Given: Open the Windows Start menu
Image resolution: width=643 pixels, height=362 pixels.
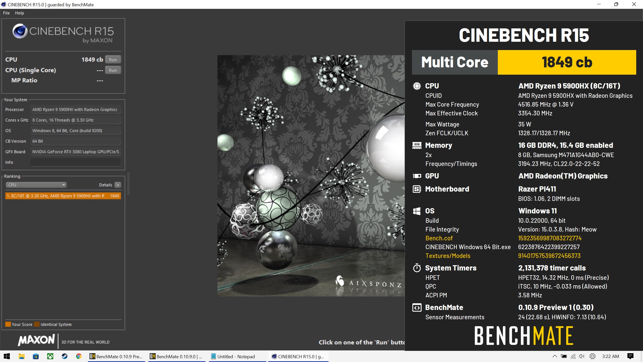Looking at the screenshot, I should 7,356.
